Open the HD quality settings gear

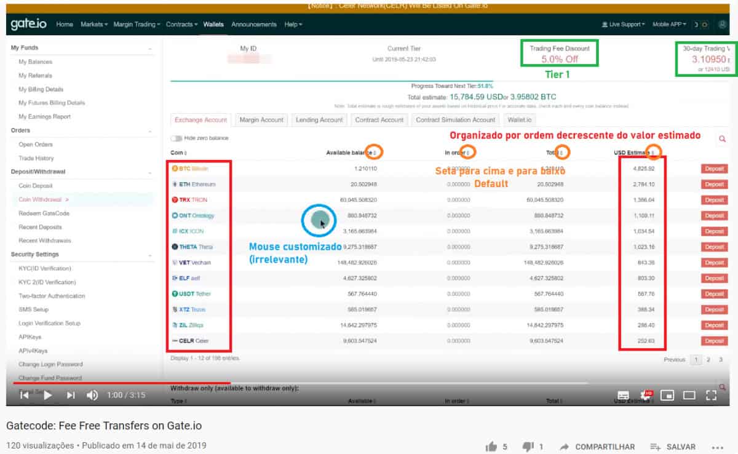click(x=646, y=395)
